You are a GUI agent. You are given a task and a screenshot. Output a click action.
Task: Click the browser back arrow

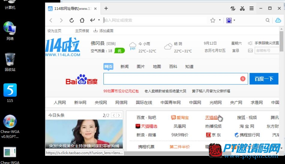click(x=51, y=20)
